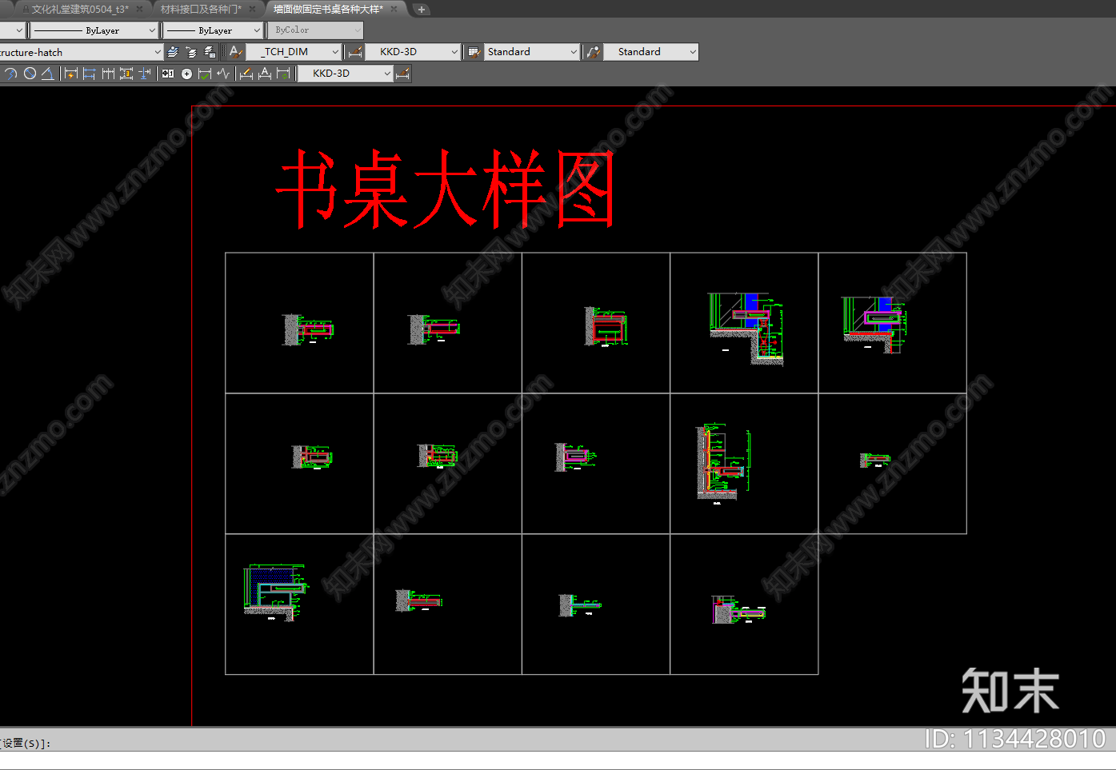Open the Standard multileader style dropdown

650,52
